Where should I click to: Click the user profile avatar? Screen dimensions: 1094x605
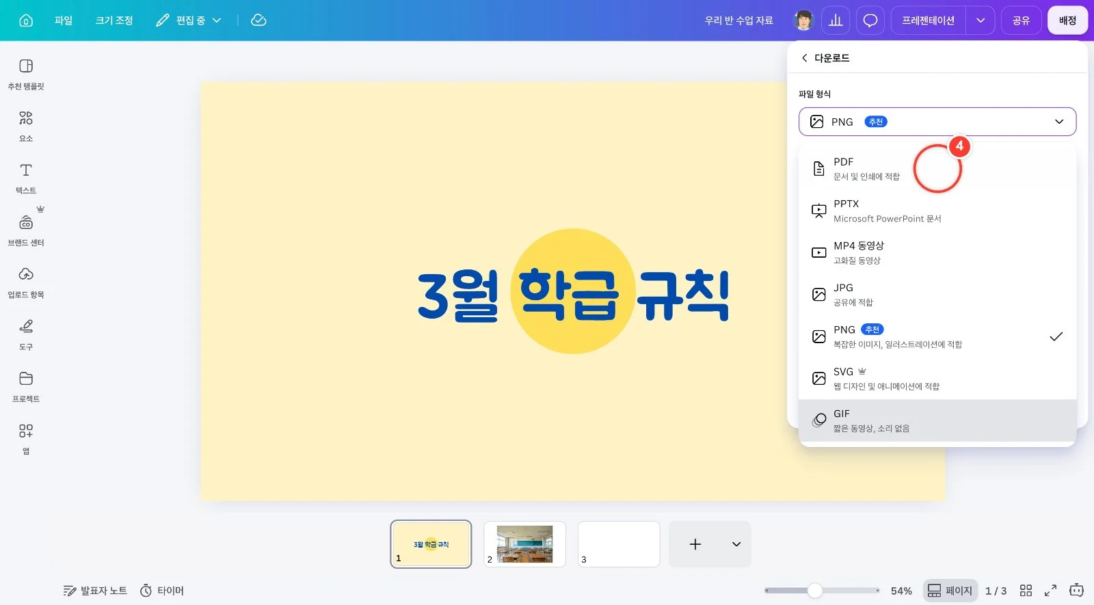pos(804,21)
